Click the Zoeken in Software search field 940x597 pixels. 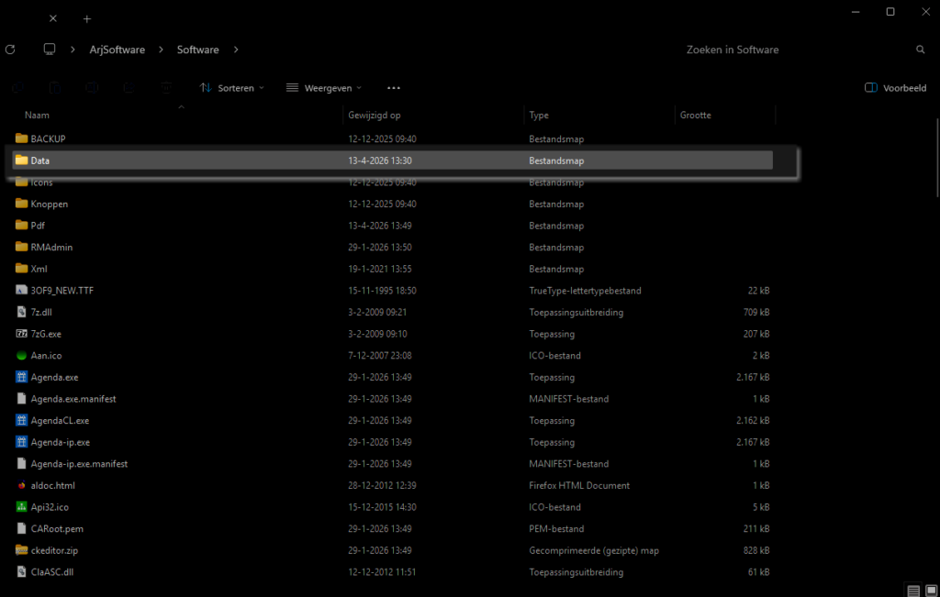point(789,50)
